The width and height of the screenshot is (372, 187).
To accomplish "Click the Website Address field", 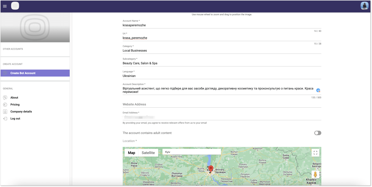I will point(222,104).
